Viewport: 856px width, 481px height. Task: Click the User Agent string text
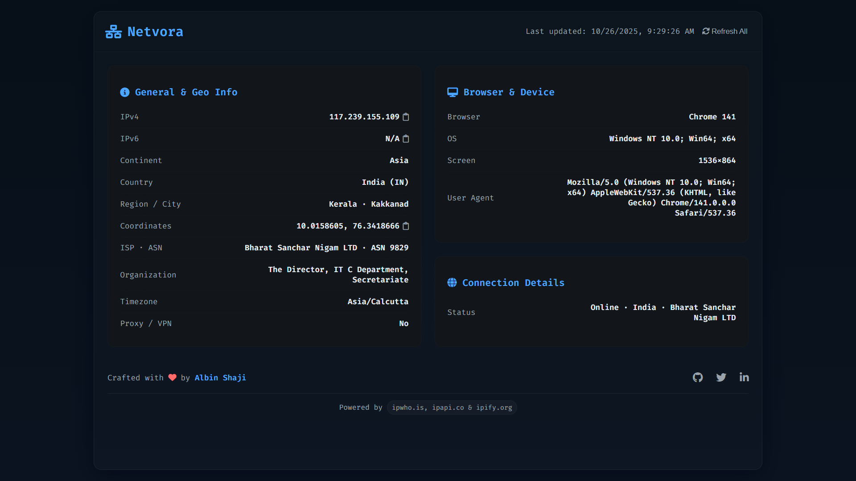(x=651, y=197)
